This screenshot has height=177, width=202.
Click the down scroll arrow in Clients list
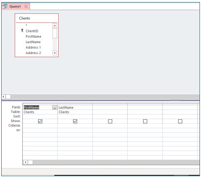coord(55,53)
